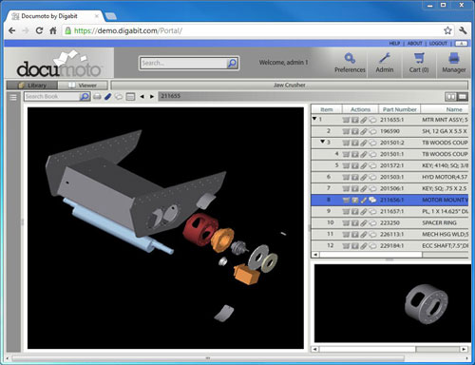This screenshot has height=365, width=475.
Task: Switch to the Library tab
Action: 32,86
